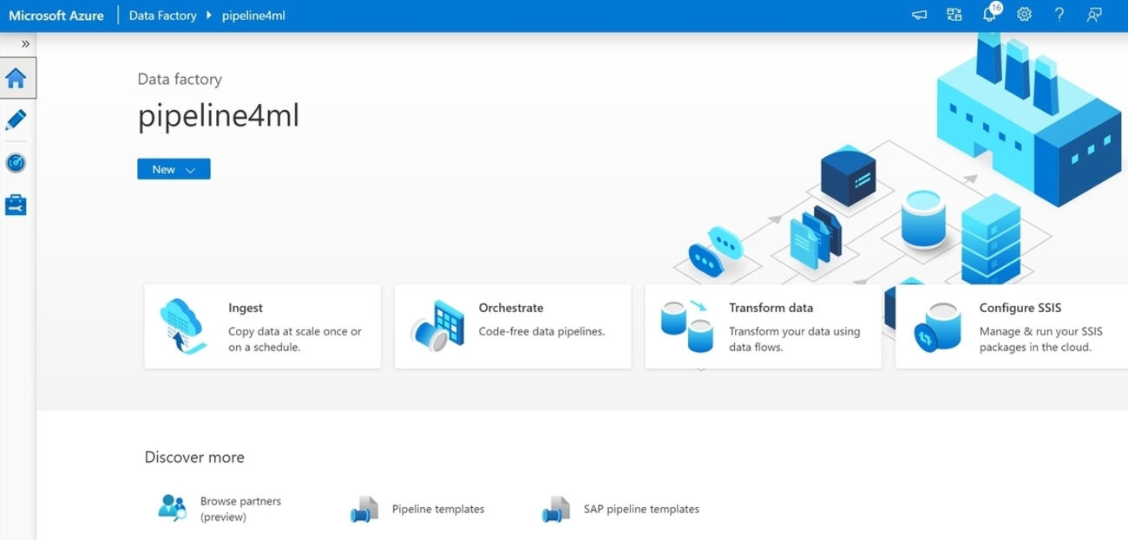Viewport: 1128px width, 540px height.
Task: Open the New dropdown menu
Action: tap(173, 169)
